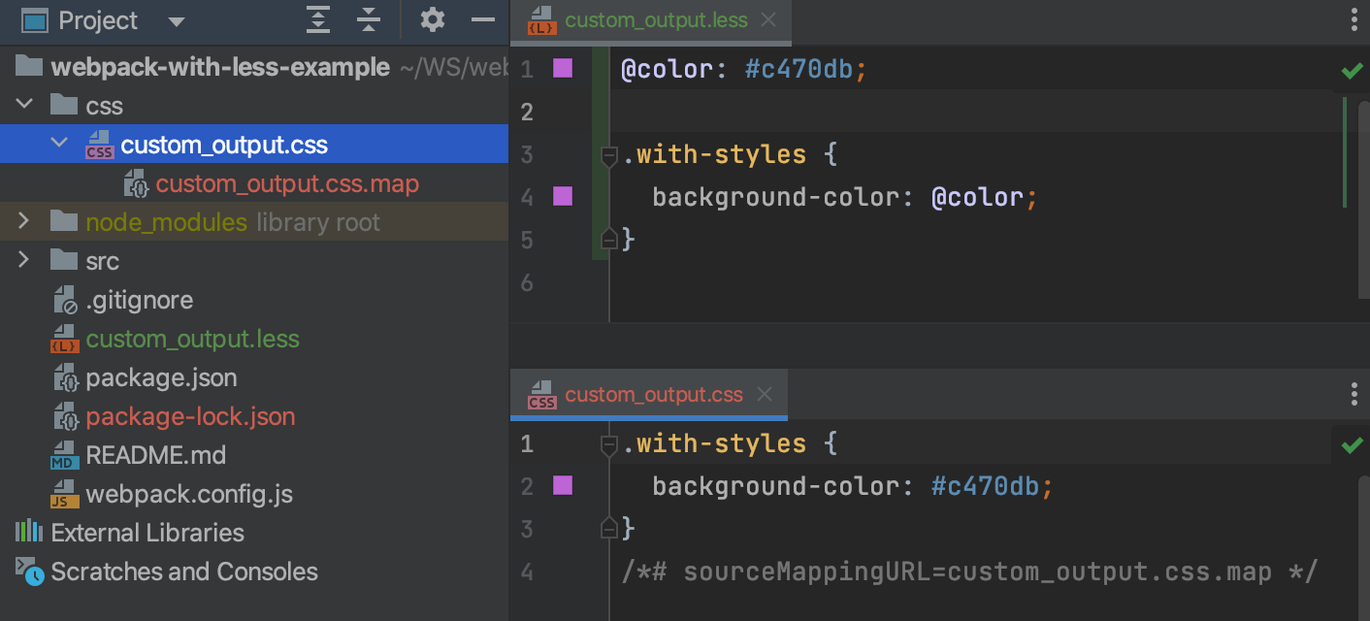Open the three-dot menu of the css editor
The width and height of the screenshot is (1370, 621).
pos(1354,394)
